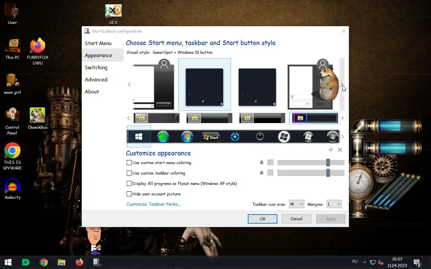This screenshot has width=431, height=269.
Task: Pick the dark circle Windows flag start button
Action: [308, 137]
